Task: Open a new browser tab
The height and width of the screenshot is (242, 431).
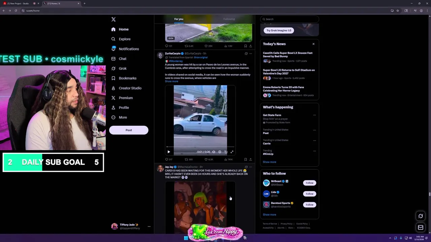Action: [x=85, y=3]
